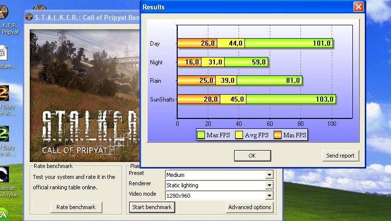This screenshot has height=221, width=391.
Task: Click the OK button in Results dialog
Action: pyautogui.click(x=252, y=156)
